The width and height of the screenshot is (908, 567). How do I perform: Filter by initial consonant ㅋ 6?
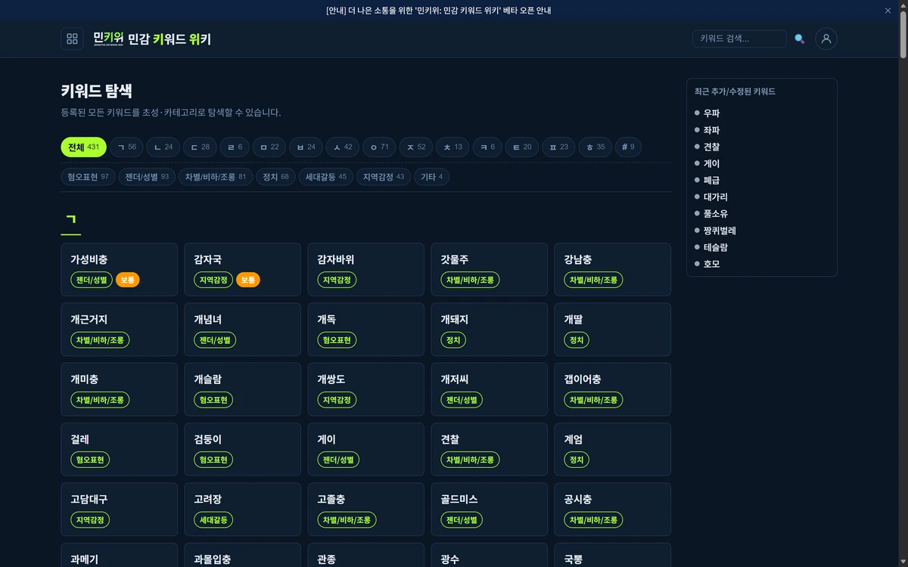tap(487, 147)
